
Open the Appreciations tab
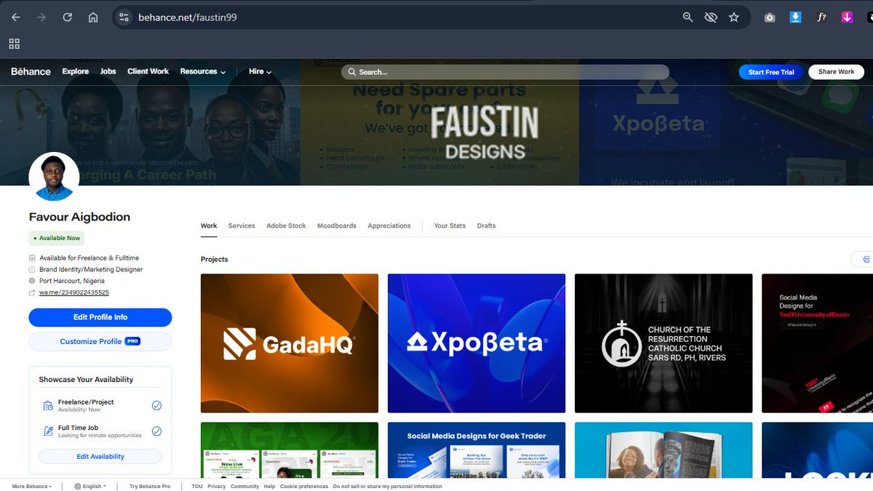(x=389, y=225)
